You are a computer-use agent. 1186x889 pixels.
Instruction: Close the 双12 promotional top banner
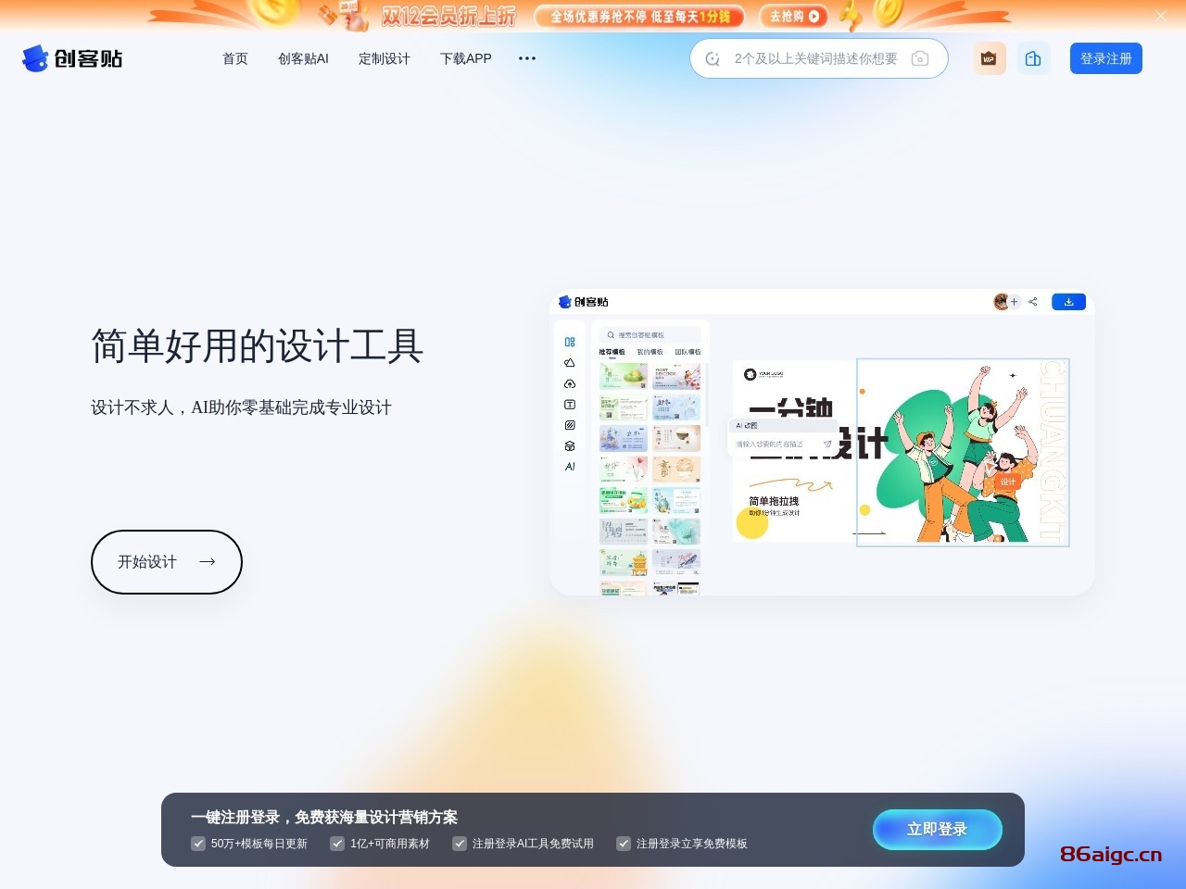1161,16
